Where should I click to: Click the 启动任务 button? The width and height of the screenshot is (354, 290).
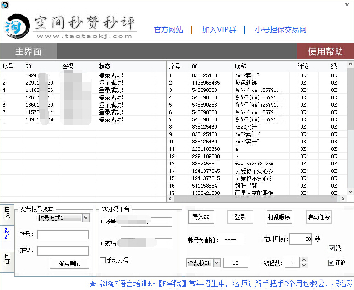coord(319,217)
